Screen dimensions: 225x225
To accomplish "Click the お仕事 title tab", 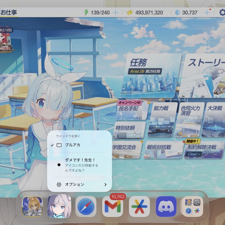I will (x=9, y=12).
